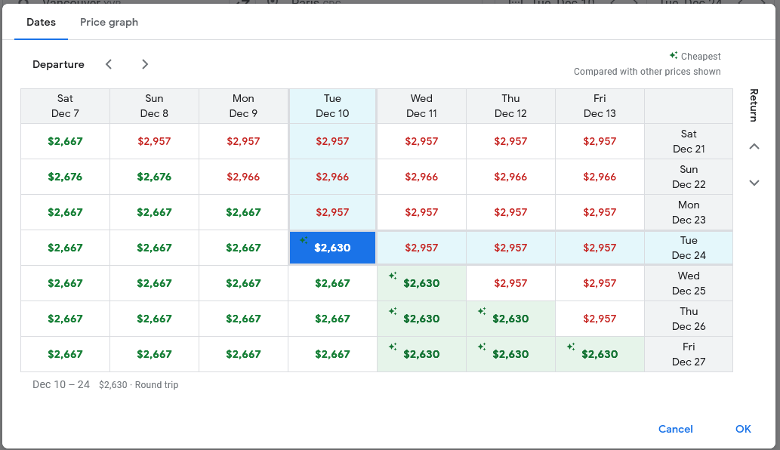This screenshot has width=780, height=450.
Task: Select the Dates tab
Action: pyautogui.click(x=41, y=22)
